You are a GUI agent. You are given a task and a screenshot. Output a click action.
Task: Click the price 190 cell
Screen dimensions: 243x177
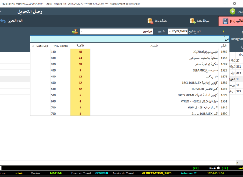61,52
